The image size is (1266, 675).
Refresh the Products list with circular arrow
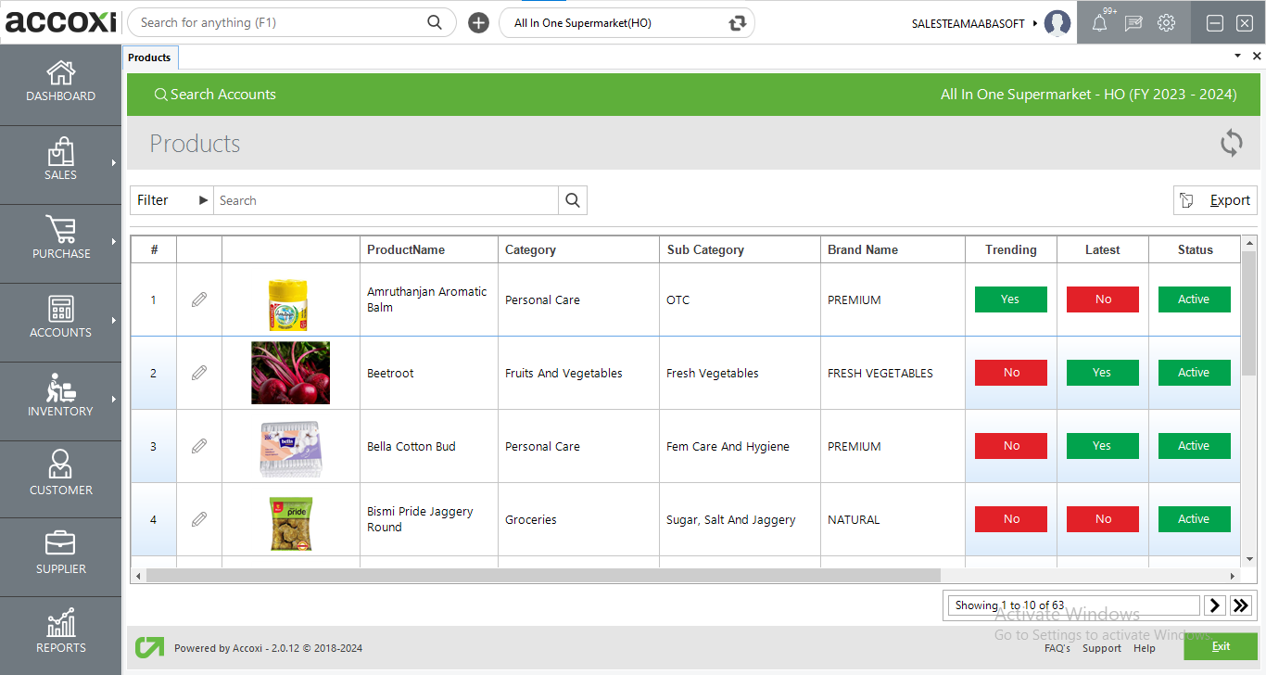click(1231, 144)
